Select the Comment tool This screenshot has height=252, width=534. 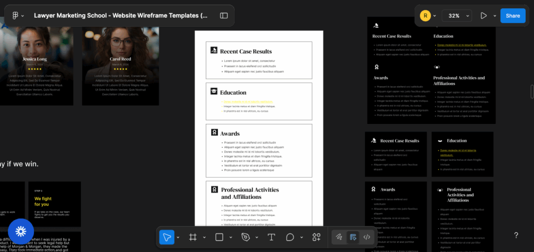(x=290, y=237)
